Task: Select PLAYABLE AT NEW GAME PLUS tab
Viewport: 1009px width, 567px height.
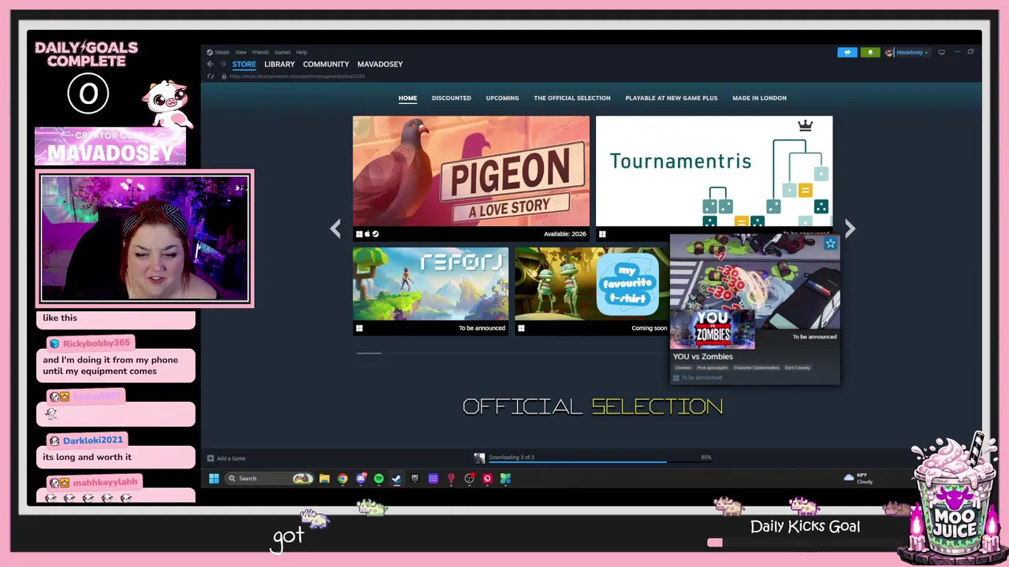Action: tap(672, 98)
